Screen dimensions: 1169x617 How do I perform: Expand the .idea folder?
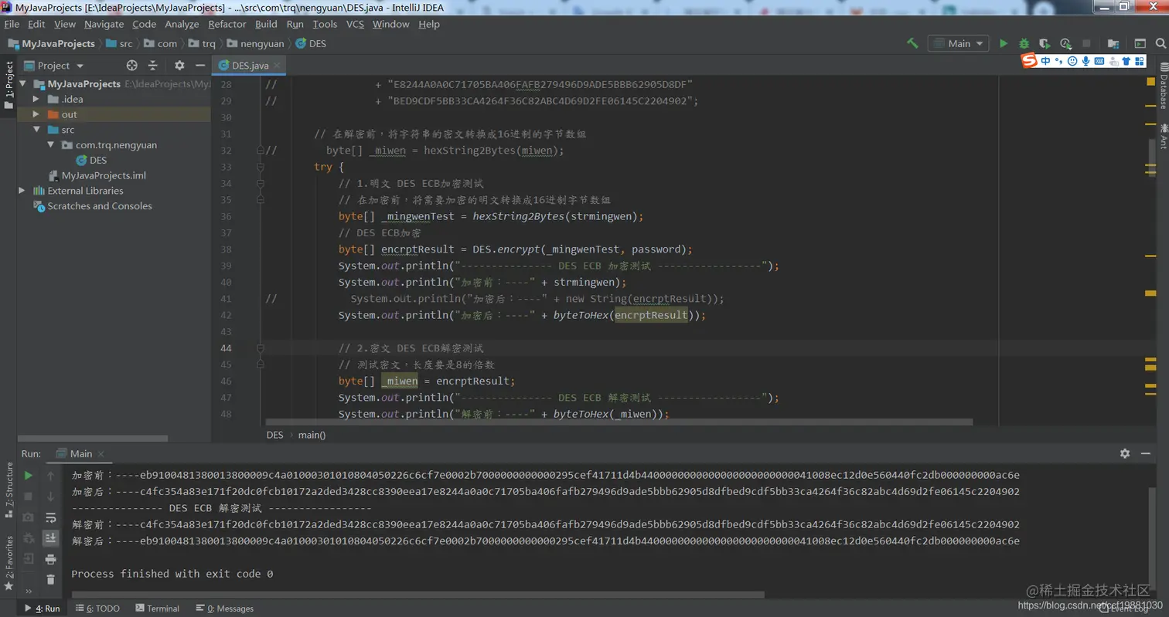[x=36, y=99]
